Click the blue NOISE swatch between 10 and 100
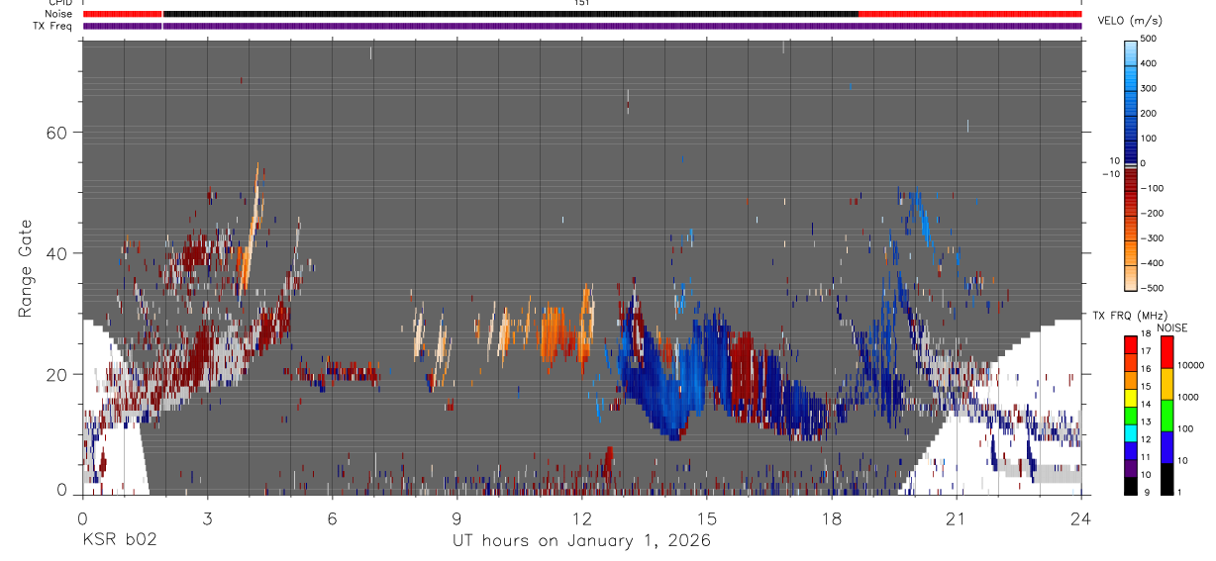 click(x=1166, y=447)
